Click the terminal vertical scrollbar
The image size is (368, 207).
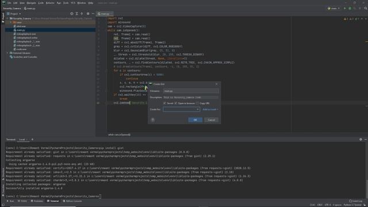point(366,189)
